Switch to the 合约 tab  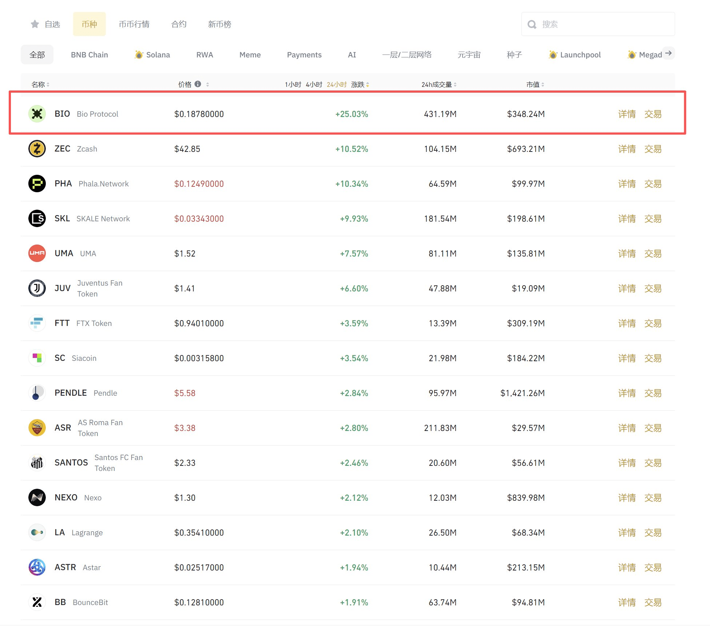click(x=179, y=24)
